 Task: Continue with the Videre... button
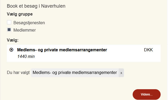tap(147, 94)
